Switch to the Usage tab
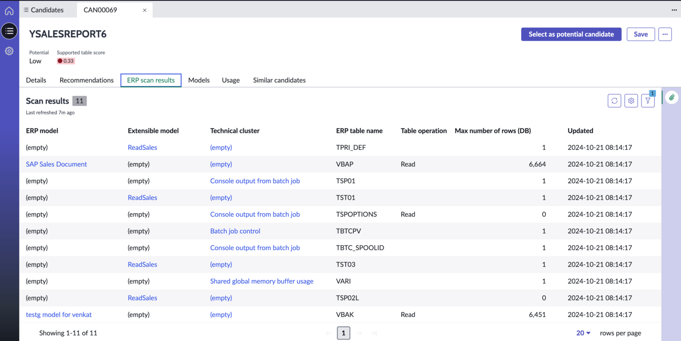This screenshot has height=341, width=681. point(231,80)
